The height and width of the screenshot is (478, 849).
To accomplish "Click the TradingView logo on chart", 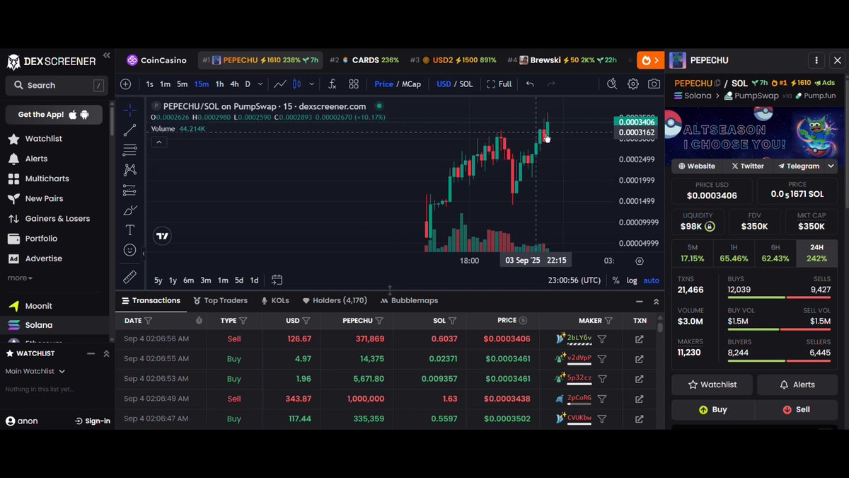I will (x=162, y=237).
